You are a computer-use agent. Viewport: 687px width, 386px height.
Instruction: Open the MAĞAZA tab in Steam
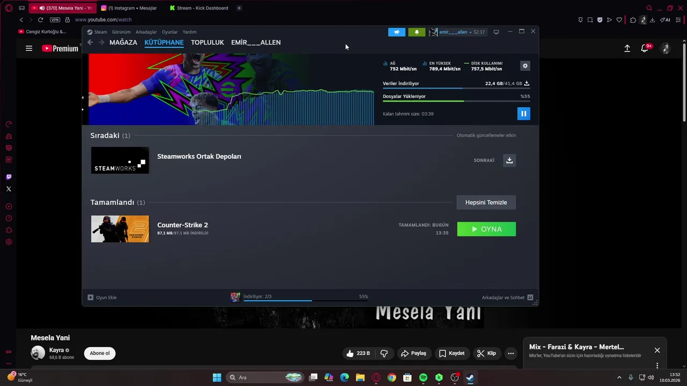(x=123, y=42)
